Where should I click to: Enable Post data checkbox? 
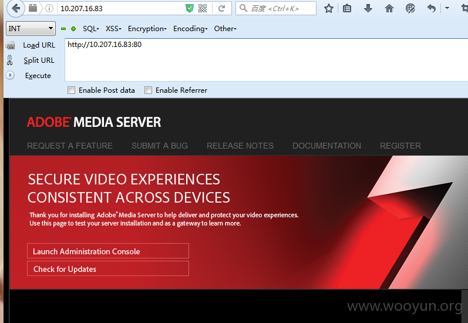coord(71,90)
